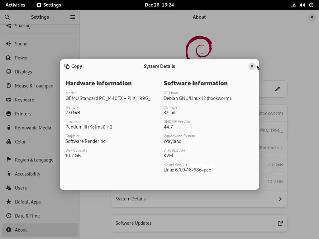The image size is (319, 239).
Task: Click the Removable Media USB icon
Action: [x=8, y=128]
